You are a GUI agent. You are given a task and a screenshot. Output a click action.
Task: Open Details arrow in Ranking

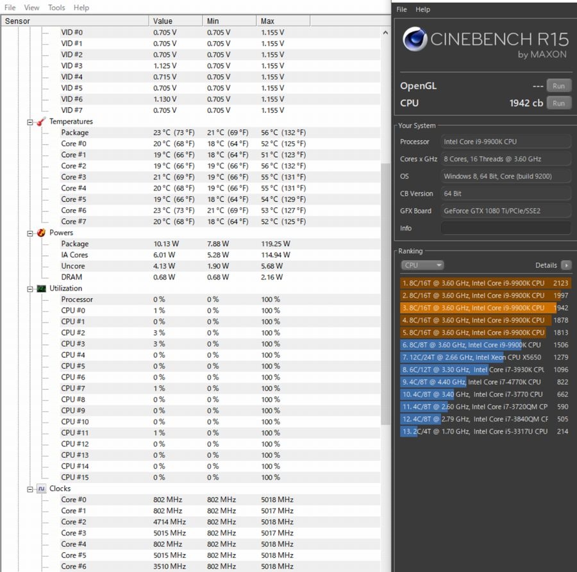(566, 265)
